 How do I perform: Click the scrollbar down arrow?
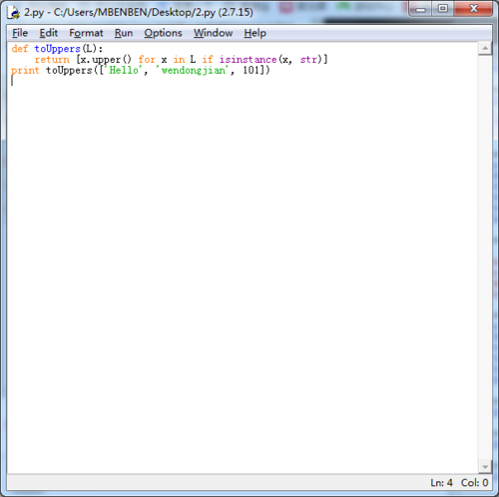click(485, 467)
